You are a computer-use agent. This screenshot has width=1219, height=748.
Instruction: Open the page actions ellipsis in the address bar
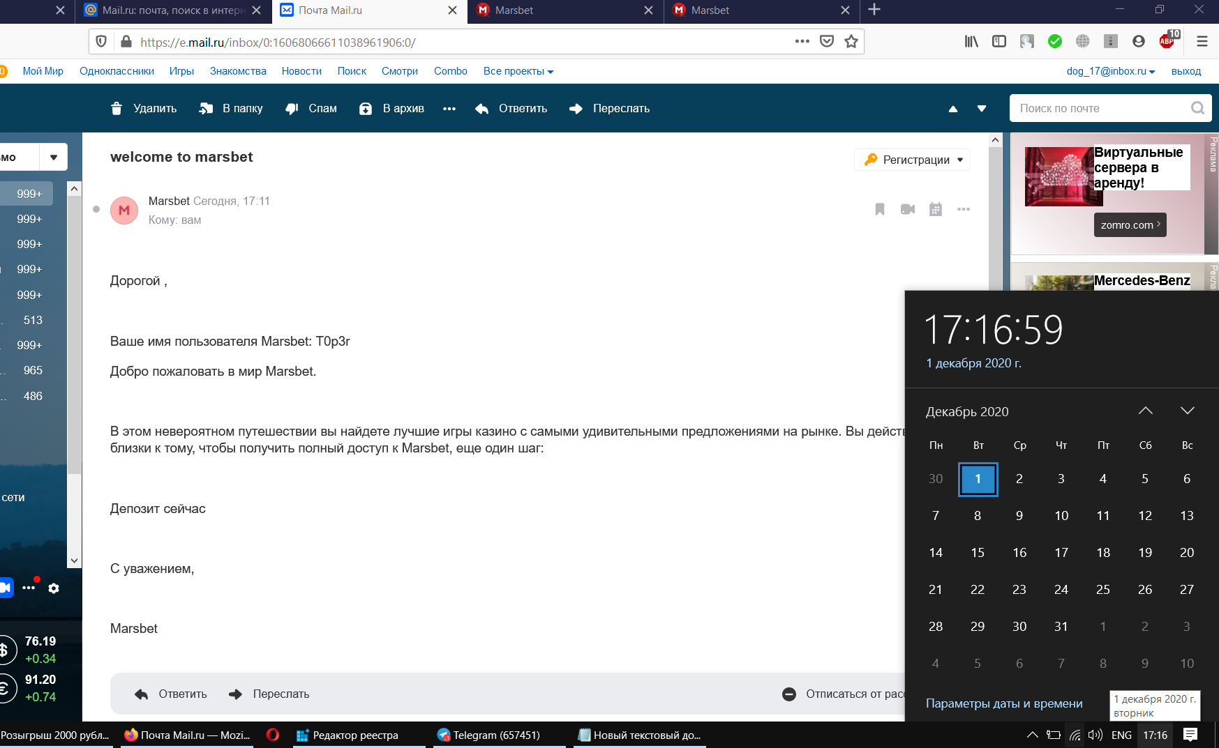(x=802, y=41)
